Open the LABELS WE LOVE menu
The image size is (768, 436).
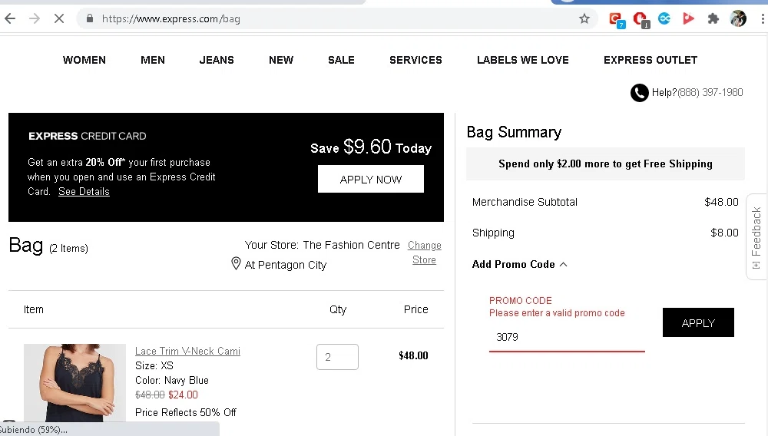coord(523,60)
